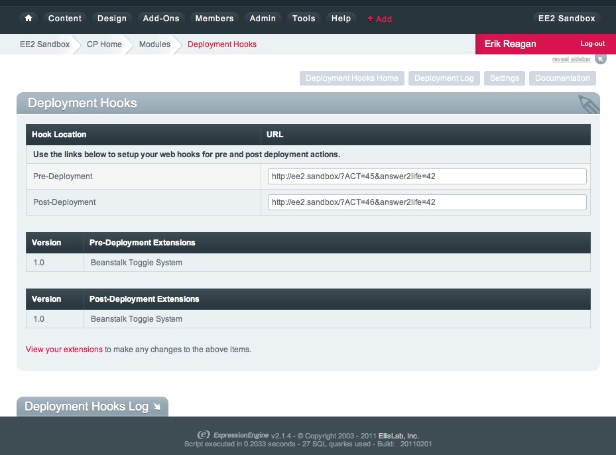
Task: Click the Build 20110201 footer text
Action: point(404,444)
